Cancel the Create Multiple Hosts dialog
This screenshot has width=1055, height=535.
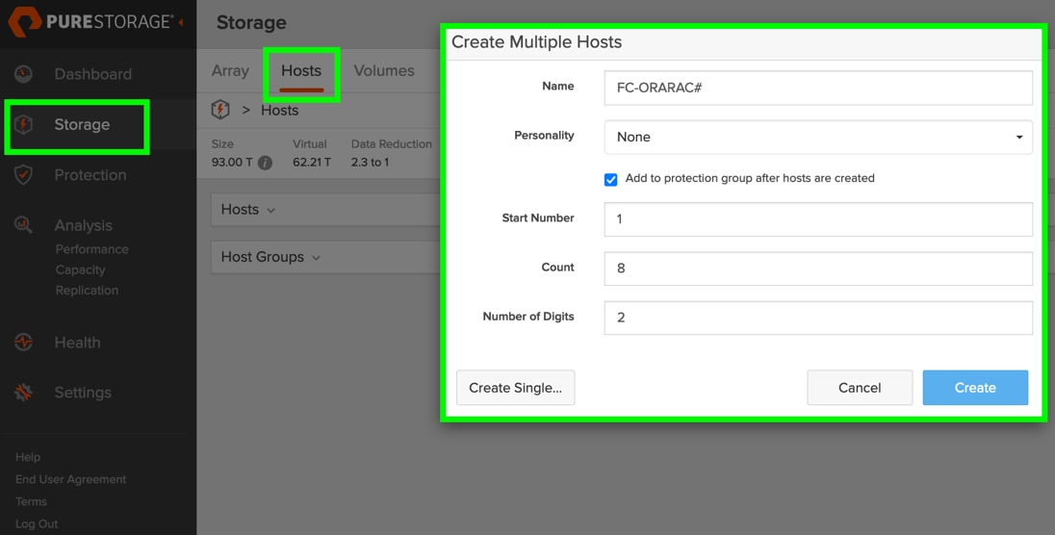coord(859,388)
